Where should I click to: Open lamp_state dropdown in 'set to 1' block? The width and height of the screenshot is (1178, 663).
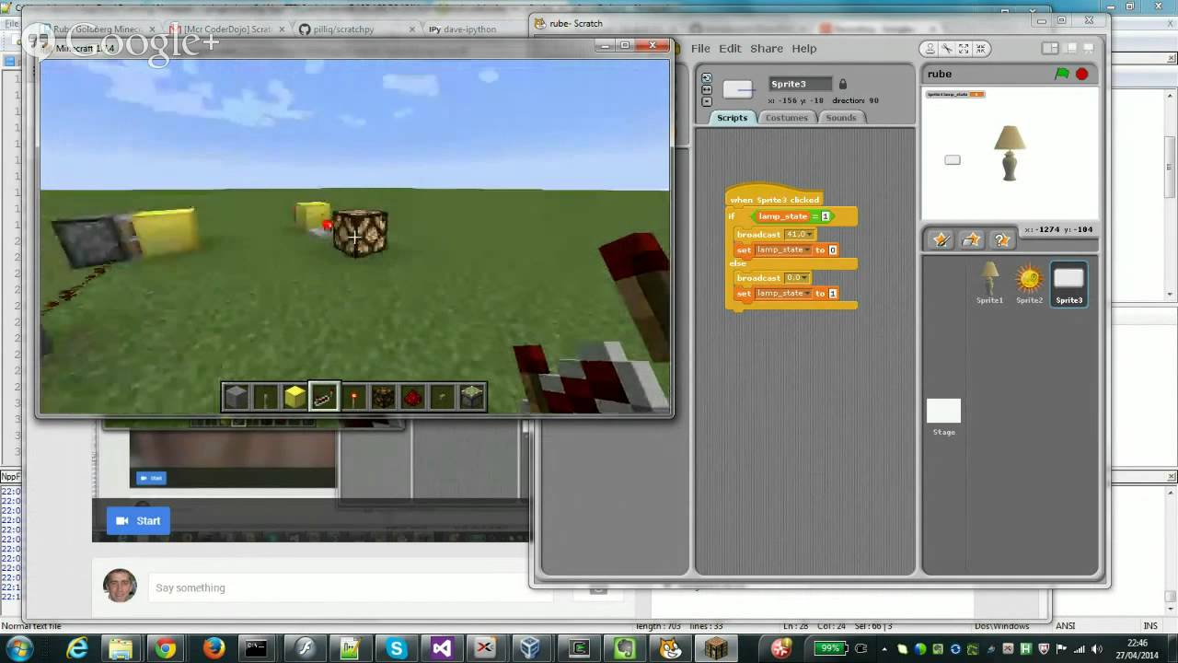[783, 293]
